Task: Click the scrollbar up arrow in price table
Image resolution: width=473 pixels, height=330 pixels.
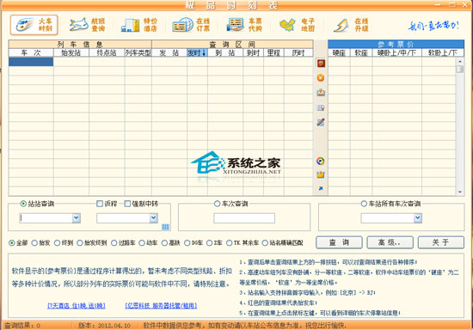Action: coord(460,61)
